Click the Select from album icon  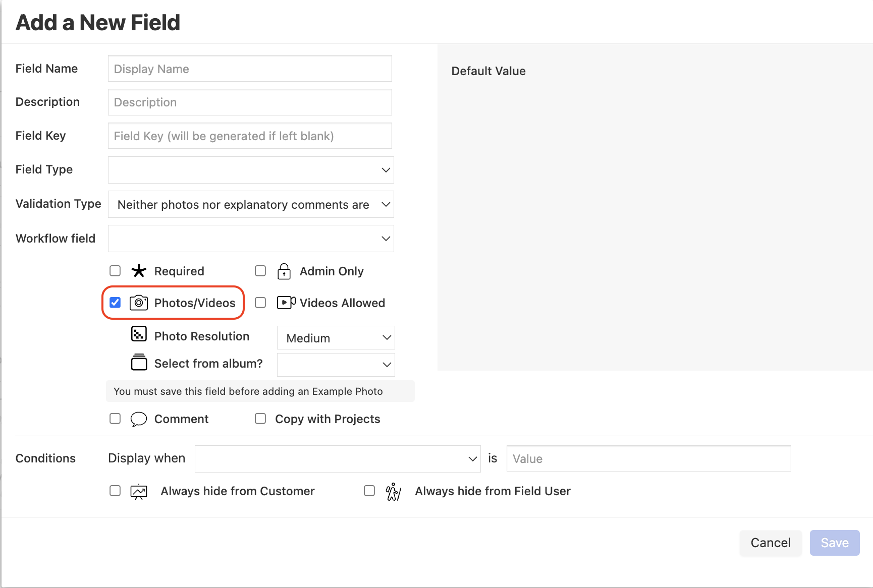pos(139,363)
